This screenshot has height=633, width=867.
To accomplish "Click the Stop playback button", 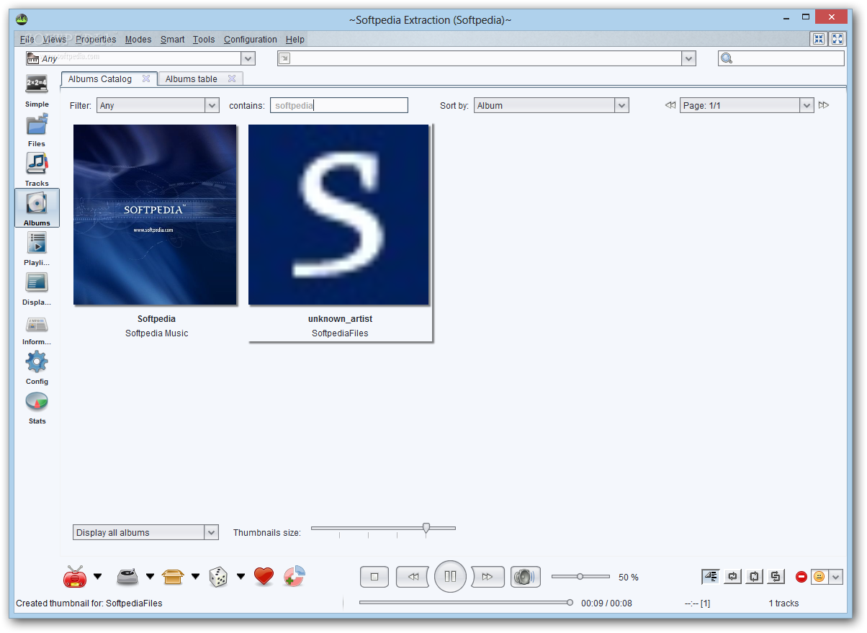I will coord(374,576).
